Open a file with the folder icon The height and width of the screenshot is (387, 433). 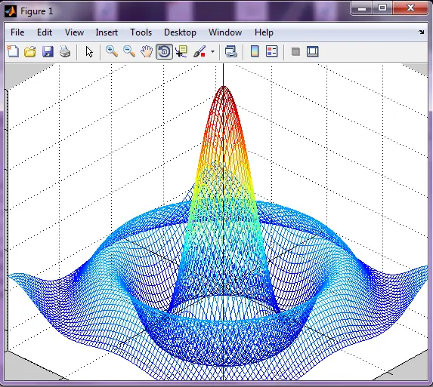coord(30,51)
